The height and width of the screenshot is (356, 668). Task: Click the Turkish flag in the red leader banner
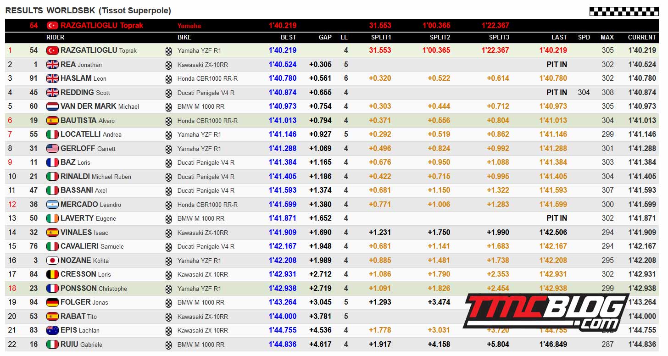(52, 26)
